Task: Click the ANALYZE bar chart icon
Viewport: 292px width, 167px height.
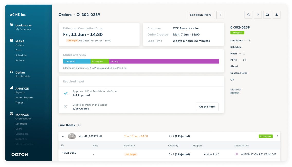Action: click(x=12, y=88)
